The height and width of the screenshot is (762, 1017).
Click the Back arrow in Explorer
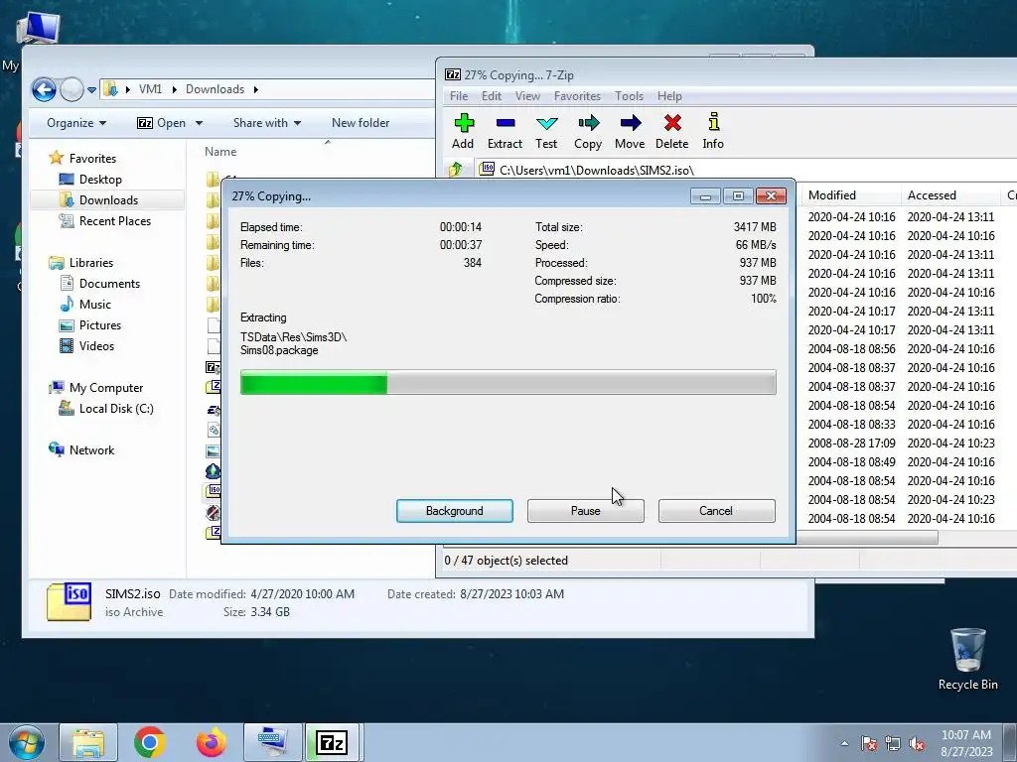pyautogui.click(x=44, y=89)
